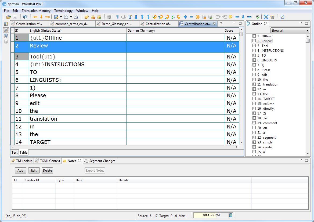Viewport: 314px width, 222px height.
Task: Click the blue right arrow with bar icon
Action: [x=249, y=17]
